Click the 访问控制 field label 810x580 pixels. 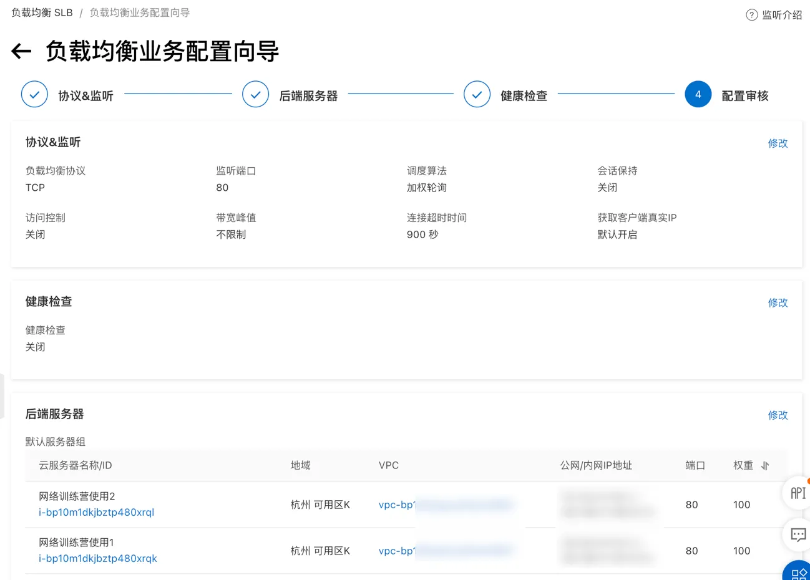[x=45, y=218]
